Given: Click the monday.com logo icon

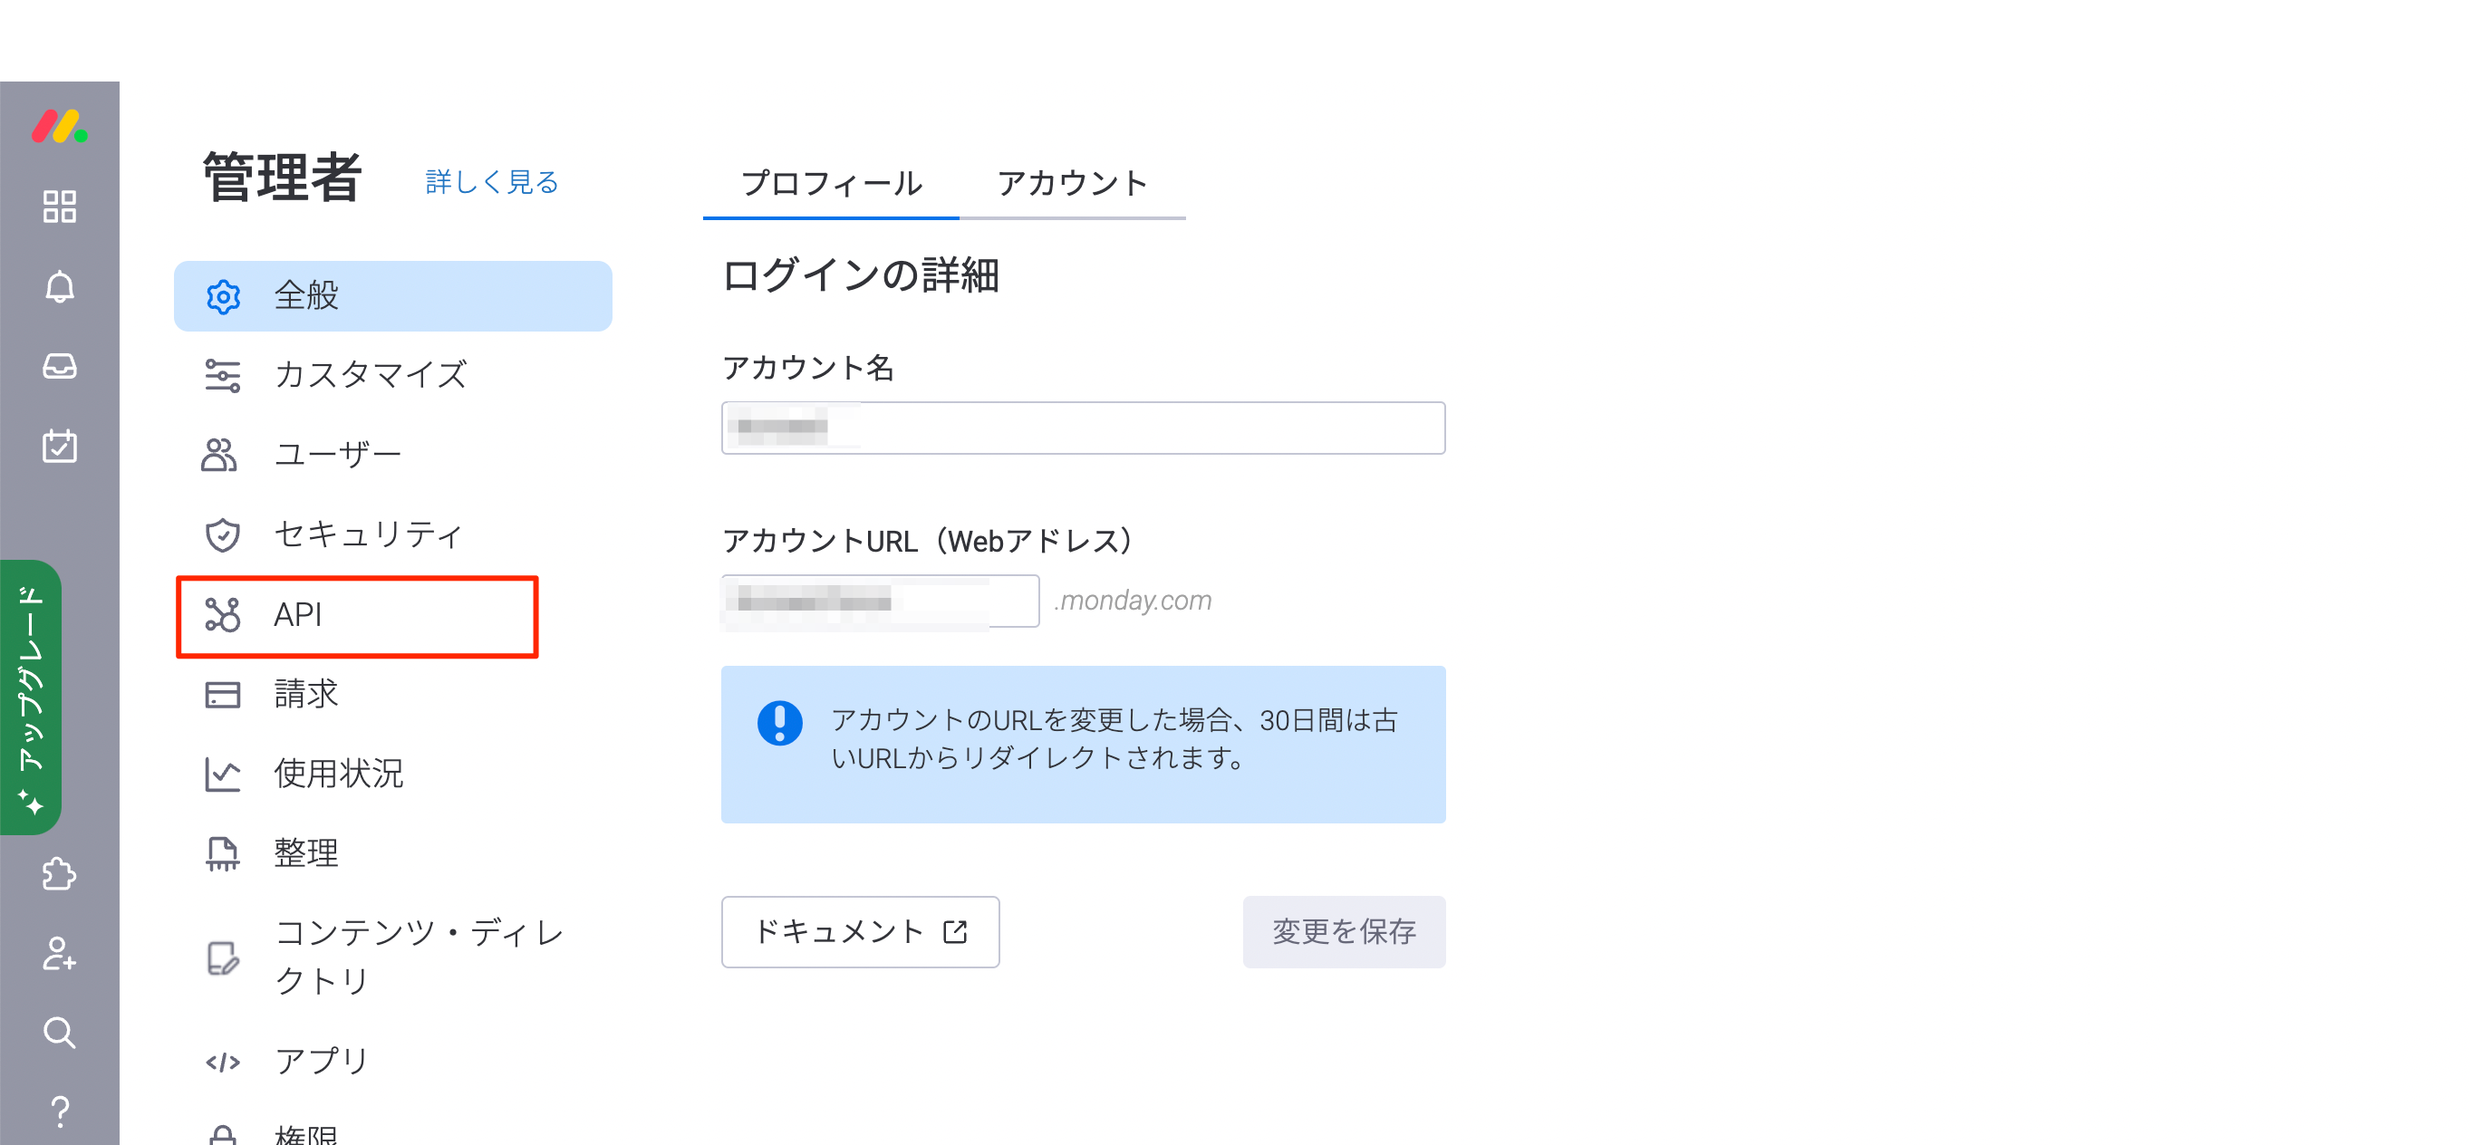Looking at the screenshot, I should point(60,127).
